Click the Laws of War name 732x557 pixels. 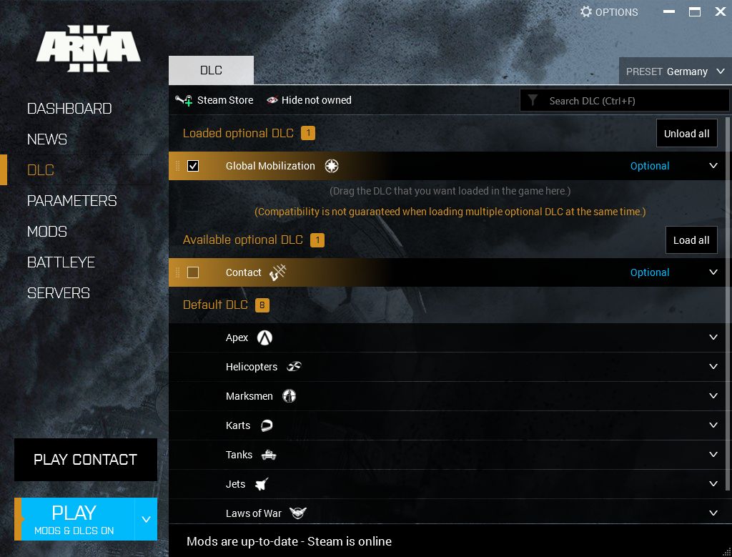[x=254, y=513]
